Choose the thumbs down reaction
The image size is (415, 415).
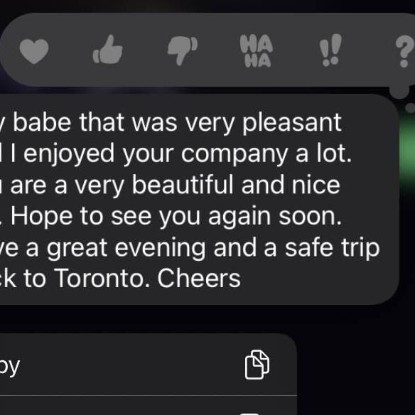(x=183, y=50)
